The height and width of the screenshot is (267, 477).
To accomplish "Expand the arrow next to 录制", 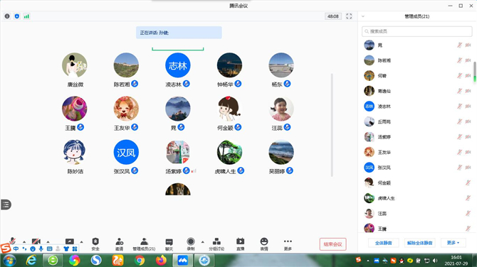I will [203, 242].
